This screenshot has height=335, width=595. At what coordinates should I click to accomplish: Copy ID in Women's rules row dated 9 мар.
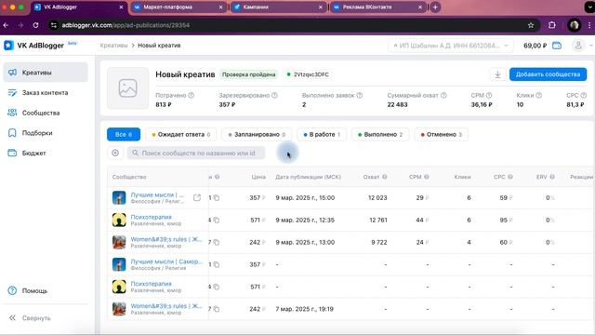pos(217,242)
